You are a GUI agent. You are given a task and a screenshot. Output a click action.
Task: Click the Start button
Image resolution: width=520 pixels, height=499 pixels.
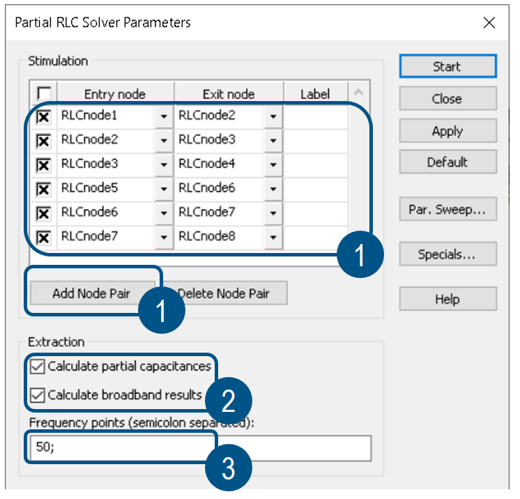[448, 66]
